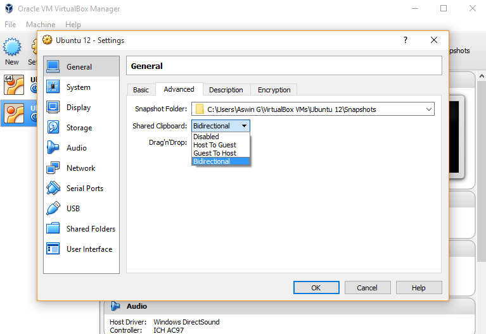The height and width of the screenshot is (334, 486).
Task: Open the General settings category icon
Action: (x=53, y=66)
